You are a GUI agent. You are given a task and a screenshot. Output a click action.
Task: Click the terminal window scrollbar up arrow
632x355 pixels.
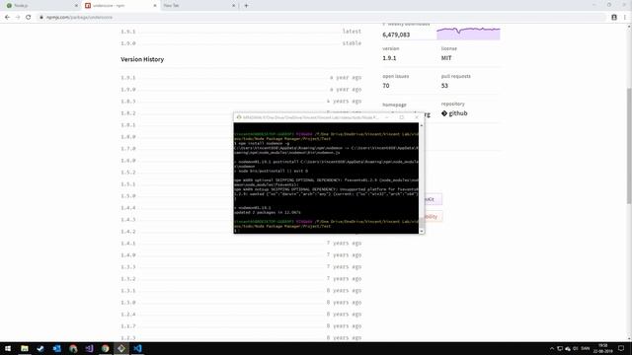coord(422,125)
